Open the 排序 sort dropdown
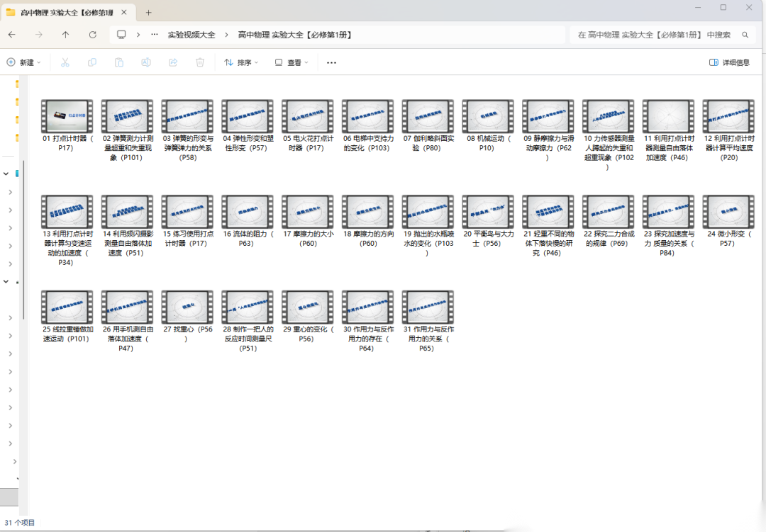This screenshot has width=766, height=532. [x=241, y=62]
